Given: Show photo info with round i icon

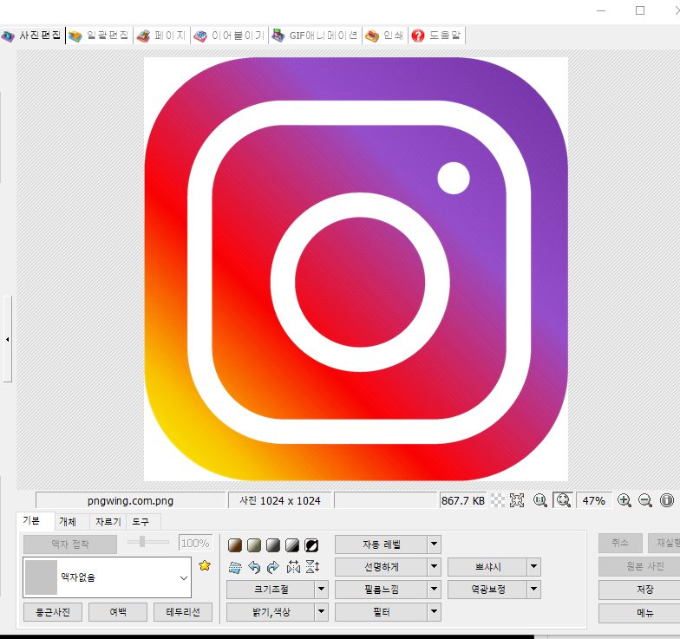Looking at the screenshot, I should (x=666, y=500).
